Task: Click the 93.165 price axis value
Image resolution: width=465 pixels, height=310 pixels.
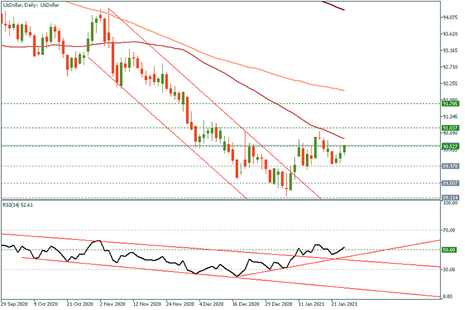Action: [450, 51]
